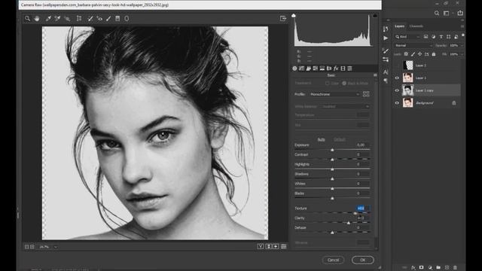482x271 pixels.
Task: Cycle before/after view with Y icon
Action: 261,246
